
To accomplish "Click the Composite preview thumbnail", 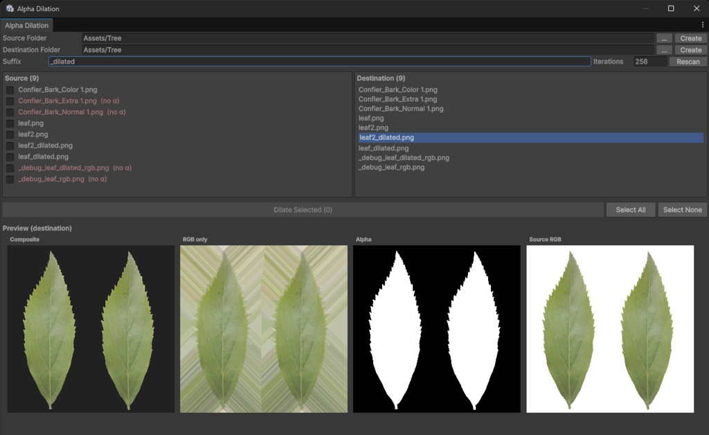I will pos(91,329).
